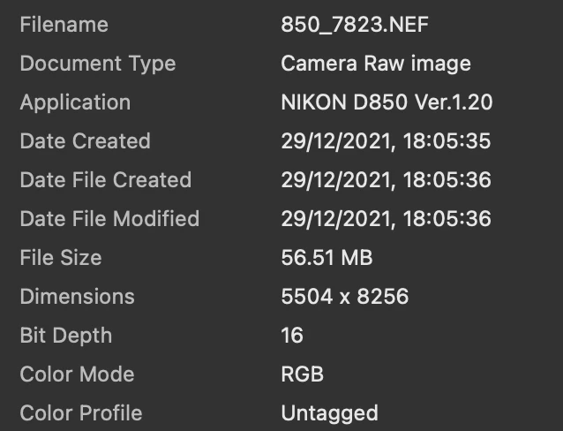This screenshot has width=563, height=431.
Task: Select the Untagged color profile value
Action: tap(330, 413)
